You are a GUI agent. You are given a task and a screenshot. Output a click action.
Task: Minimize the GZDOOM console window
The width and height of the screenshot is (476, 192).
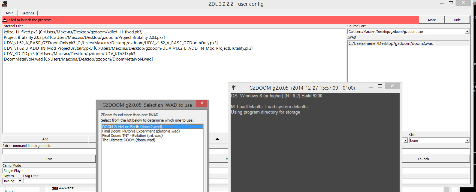(371, 87)
